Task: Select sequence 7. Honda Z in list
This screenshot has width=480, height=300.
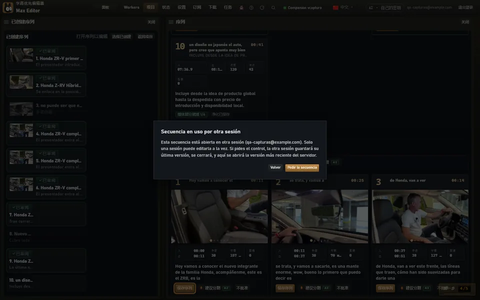Action: click(46, 214)
